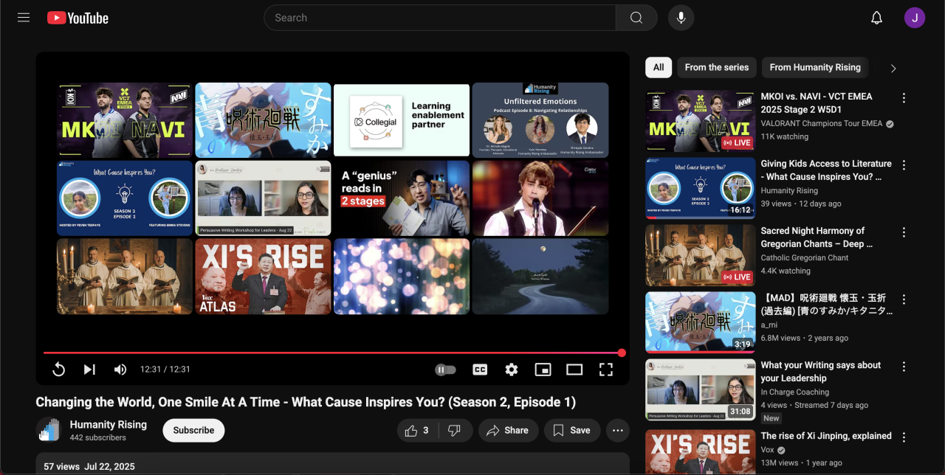This screenshot has height=475, width=945.
Task: Start voice search with microphone
Action: pos(681,18)
